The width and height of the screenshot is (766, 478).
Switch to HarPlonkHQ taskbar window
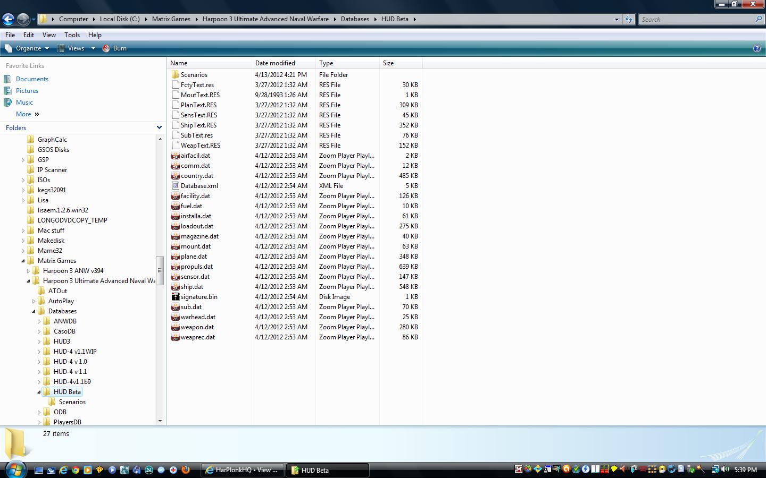coord(243,470)
